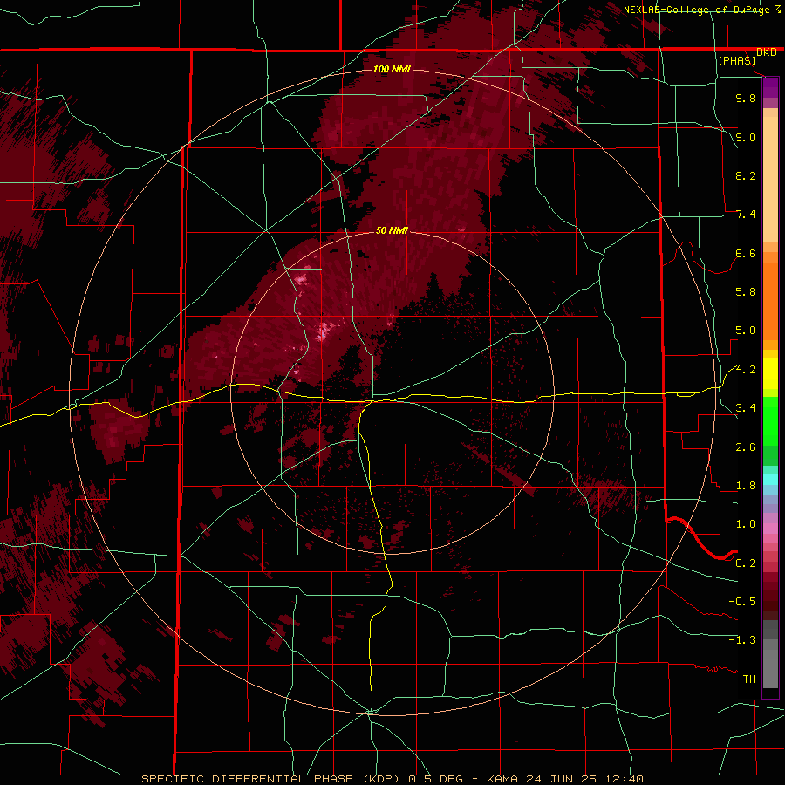Screen dimensions: 785x785
Task: Click the 5.8 scale value
Action: point(746,292)
